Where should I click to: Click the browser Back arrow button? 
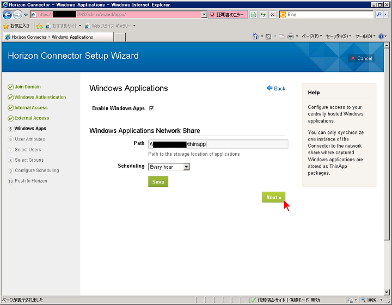[x=7, y=15]
